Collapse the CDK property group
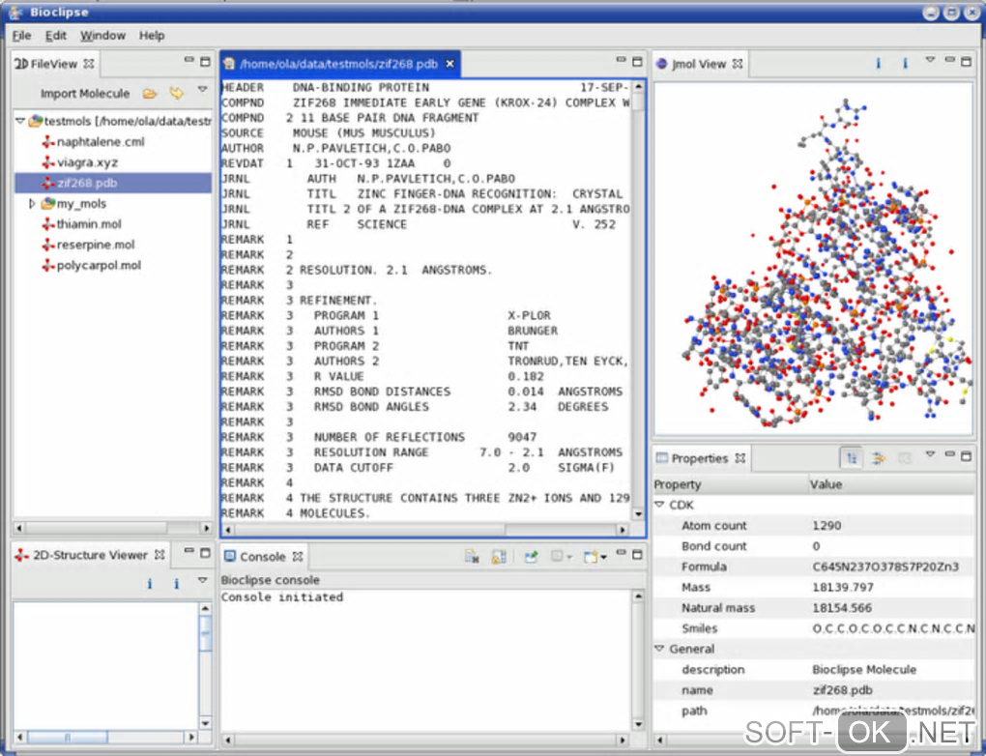986x756 pixels. [x=659, y=505]
